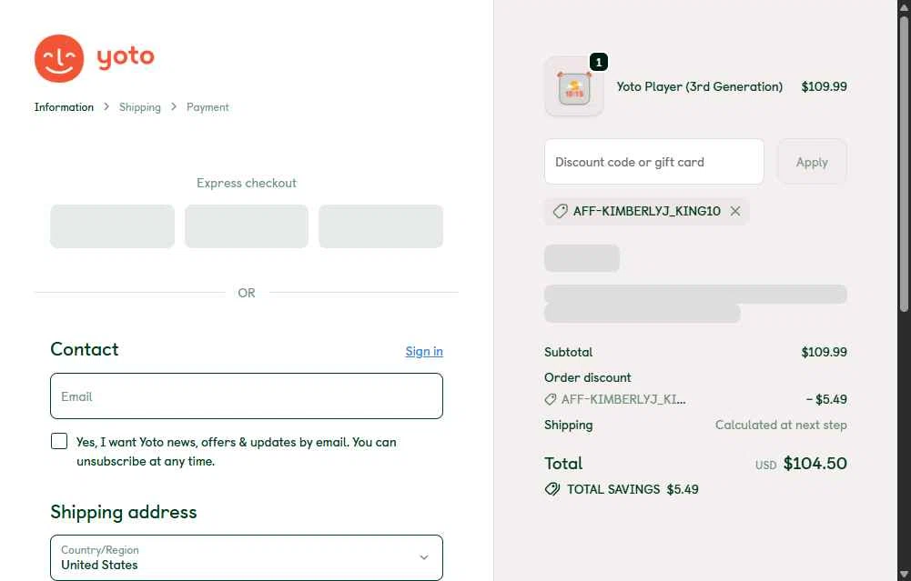Click the Yoto wordmark text
The width and height of the screenshot is (911, 581).
[126, 56]
